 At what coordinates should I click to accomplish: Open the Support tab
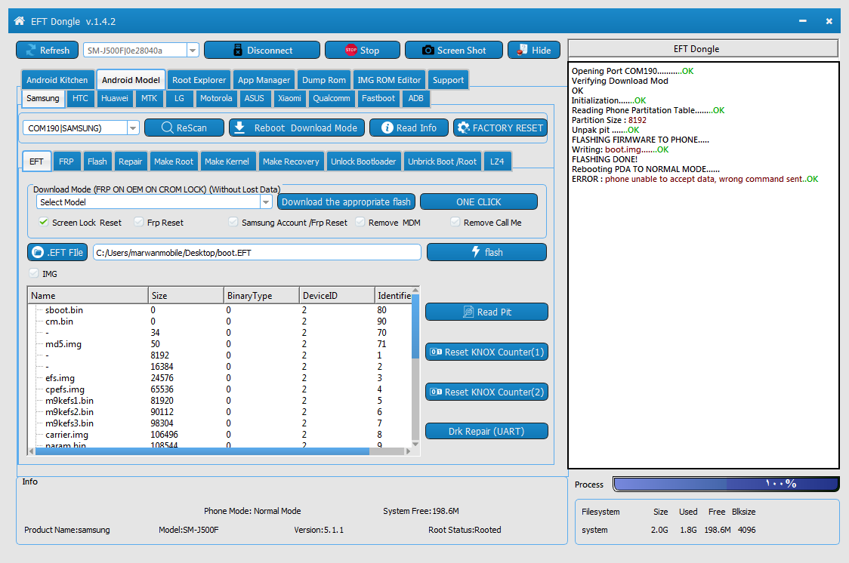[x=449, y=80]
